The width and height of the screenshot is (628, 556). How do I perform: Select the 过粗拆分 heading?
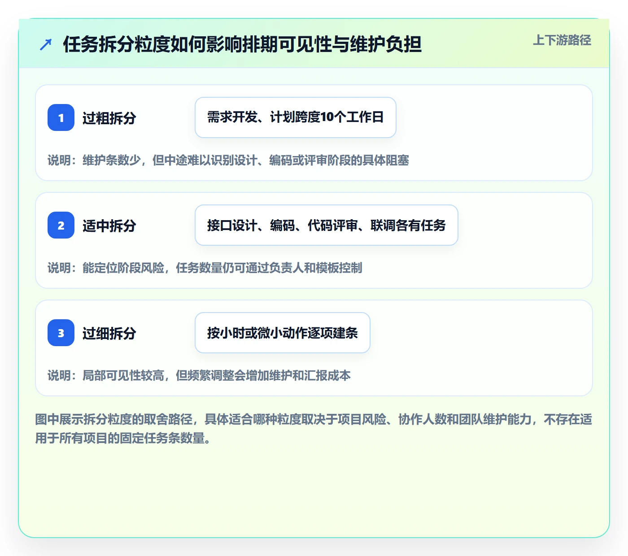[x=109, y=118]
